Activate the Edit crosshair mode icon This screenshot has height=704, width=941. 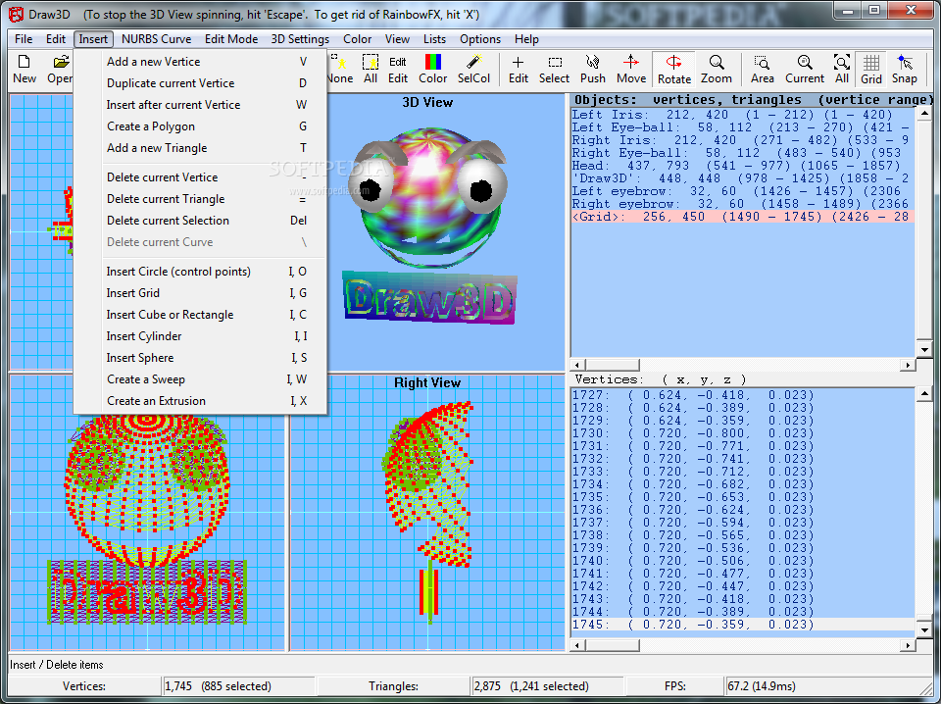pos(518,69)
